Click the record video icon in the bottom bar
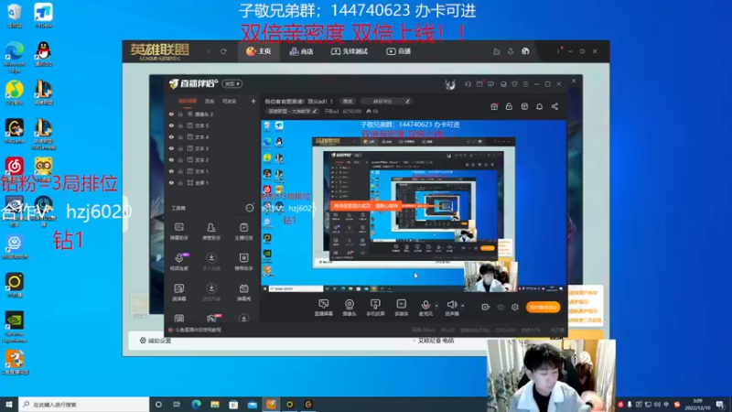 coord(486,307)
